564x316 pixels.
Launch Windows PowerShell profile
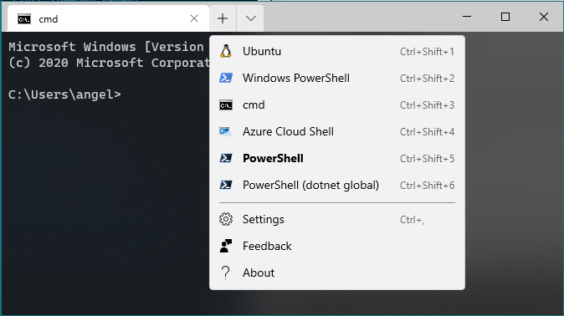[337, 78]
